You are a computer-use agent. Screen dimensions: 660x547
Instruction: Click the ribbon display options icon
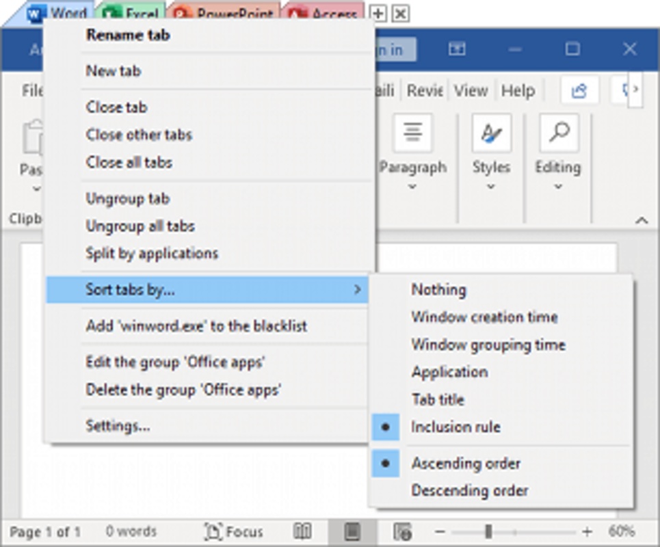[457, 49]
